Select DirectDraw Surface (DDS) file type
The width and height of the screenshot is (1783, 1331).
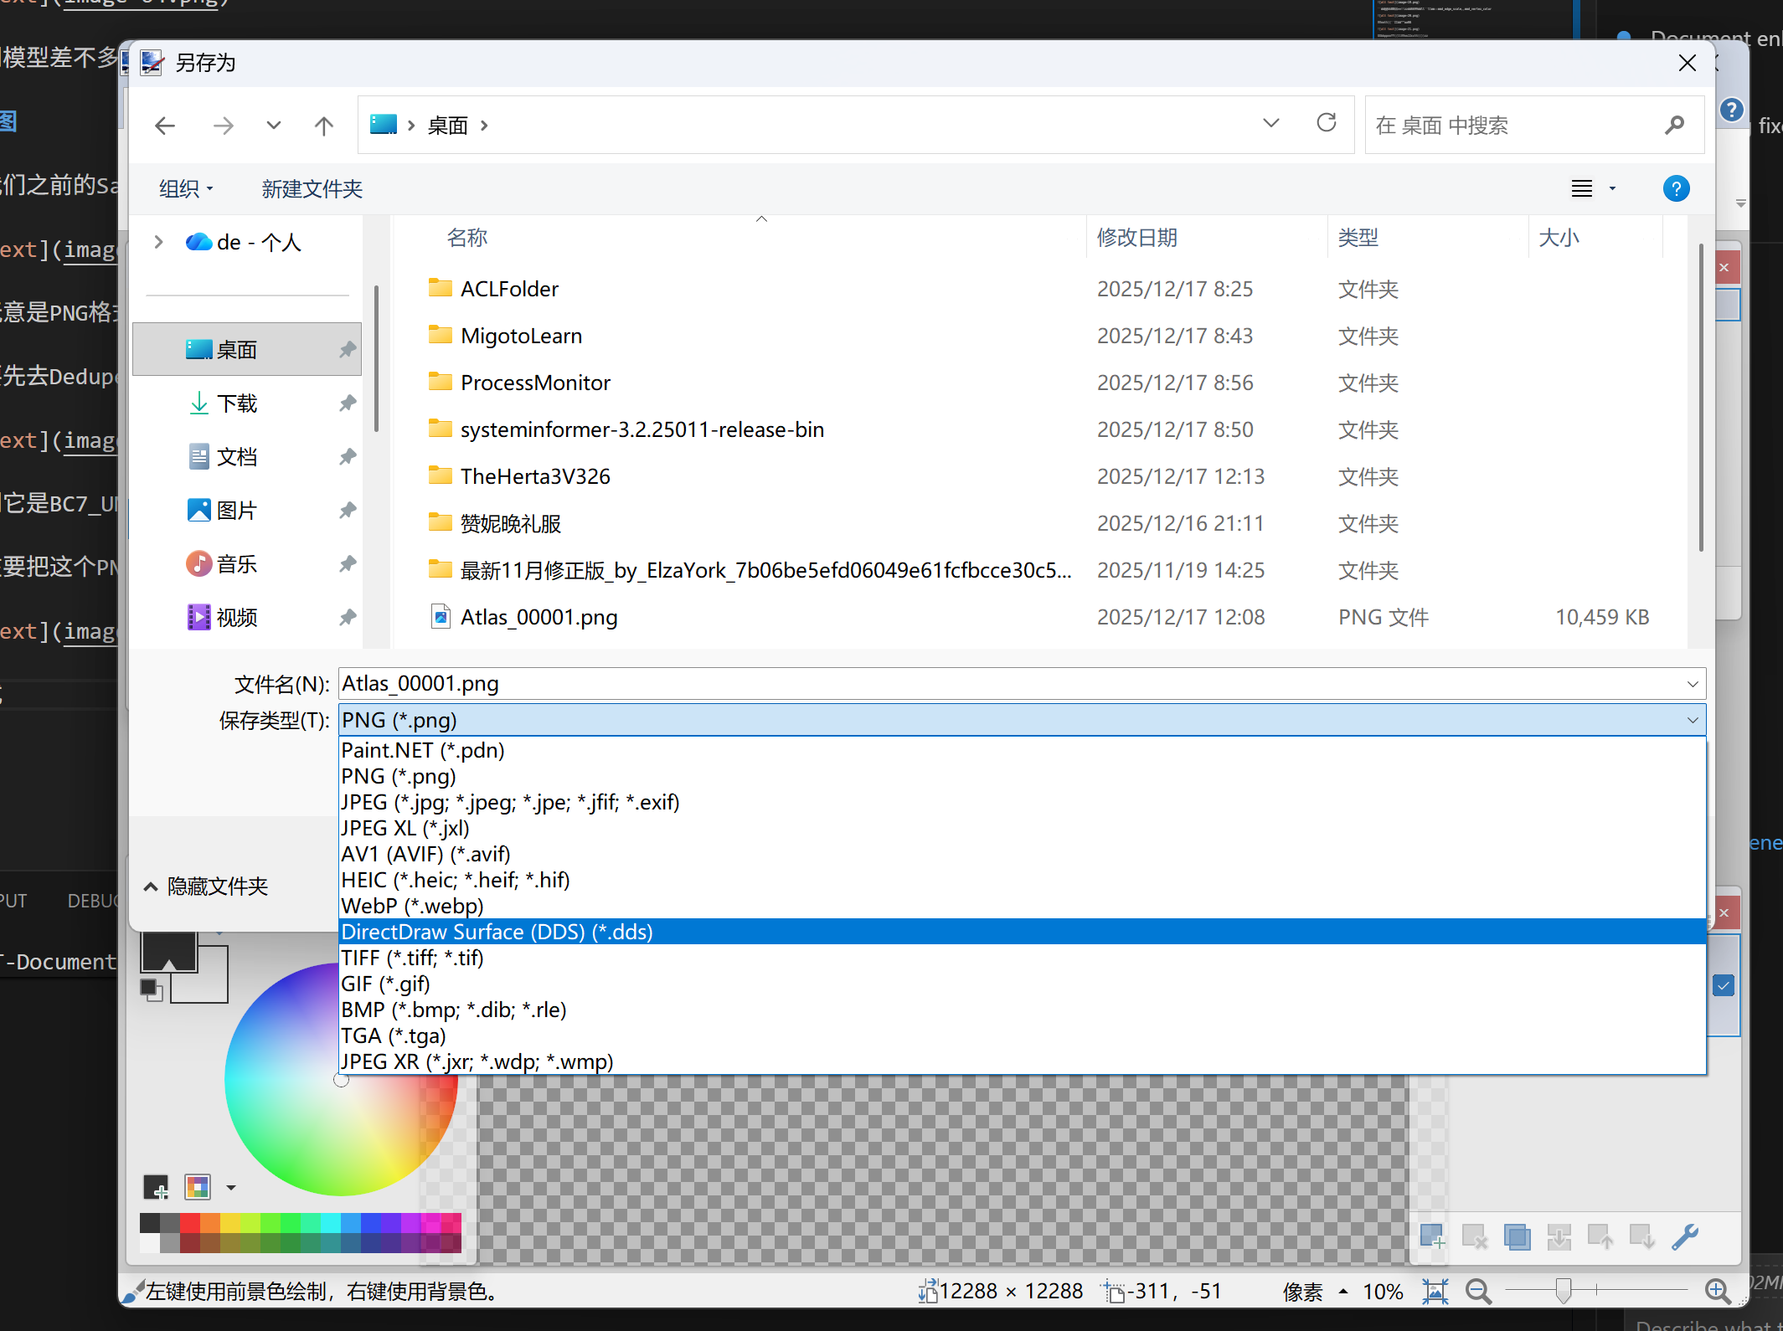pos(497,932)
